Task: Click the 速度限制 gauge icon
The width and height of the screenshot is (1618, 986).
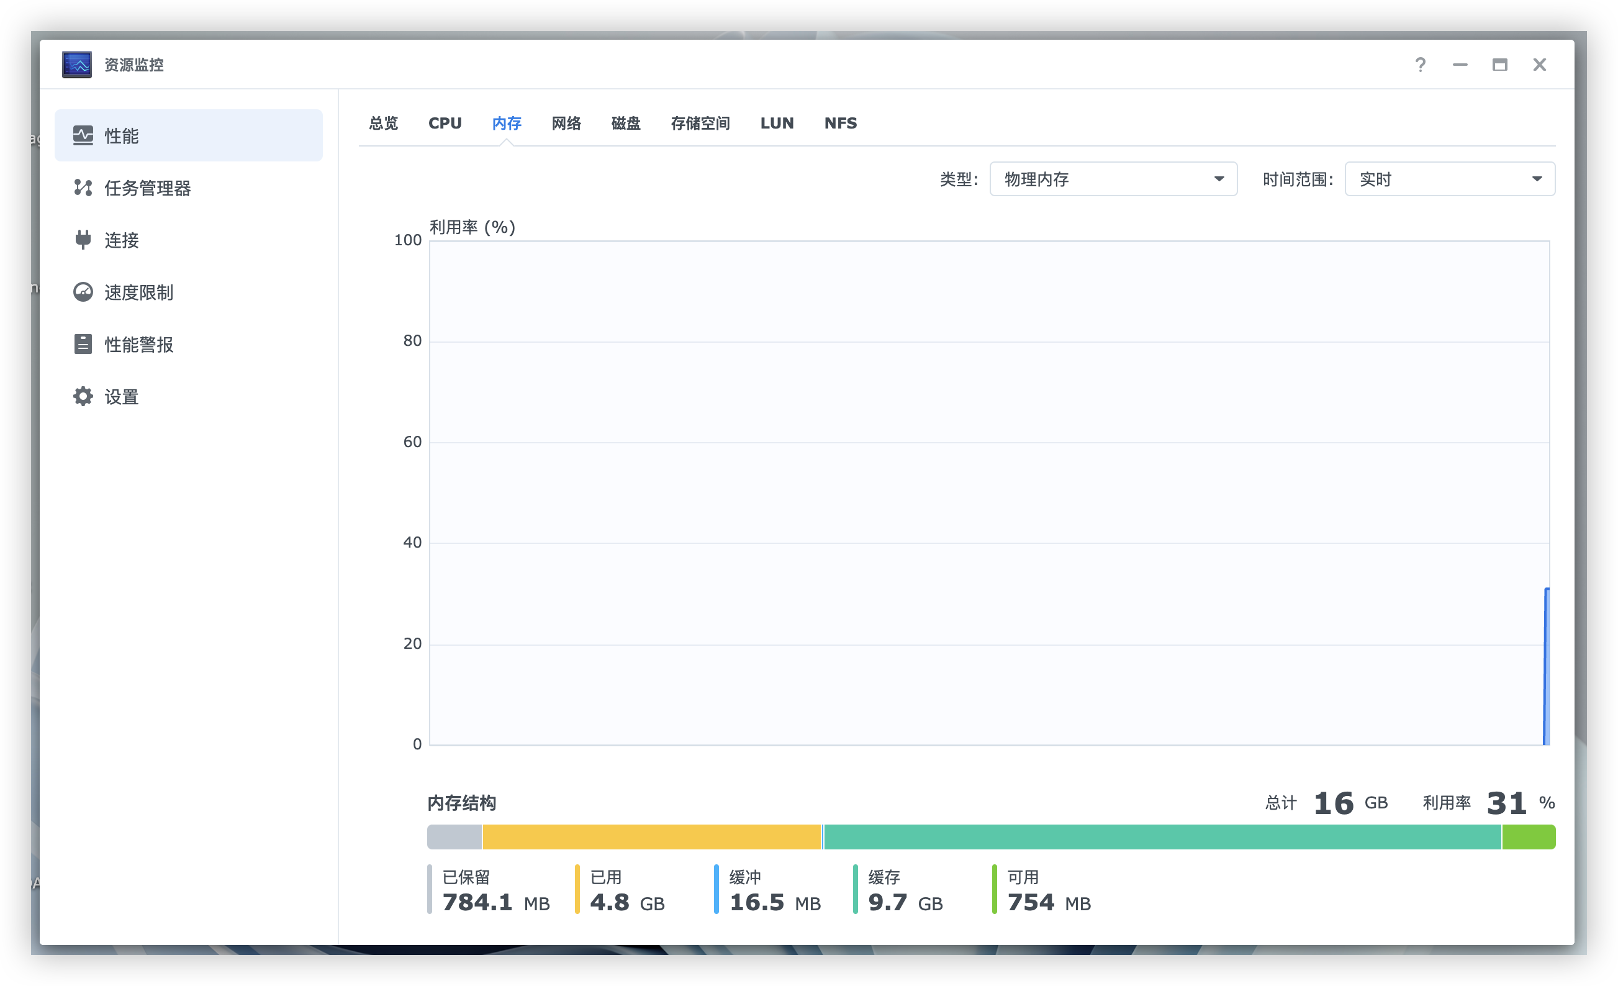Action: 83,292
